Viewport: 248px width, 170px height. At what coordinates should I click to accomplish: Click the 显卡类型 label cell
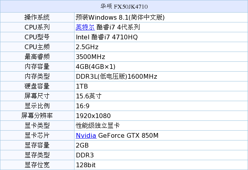pos(37,126)
